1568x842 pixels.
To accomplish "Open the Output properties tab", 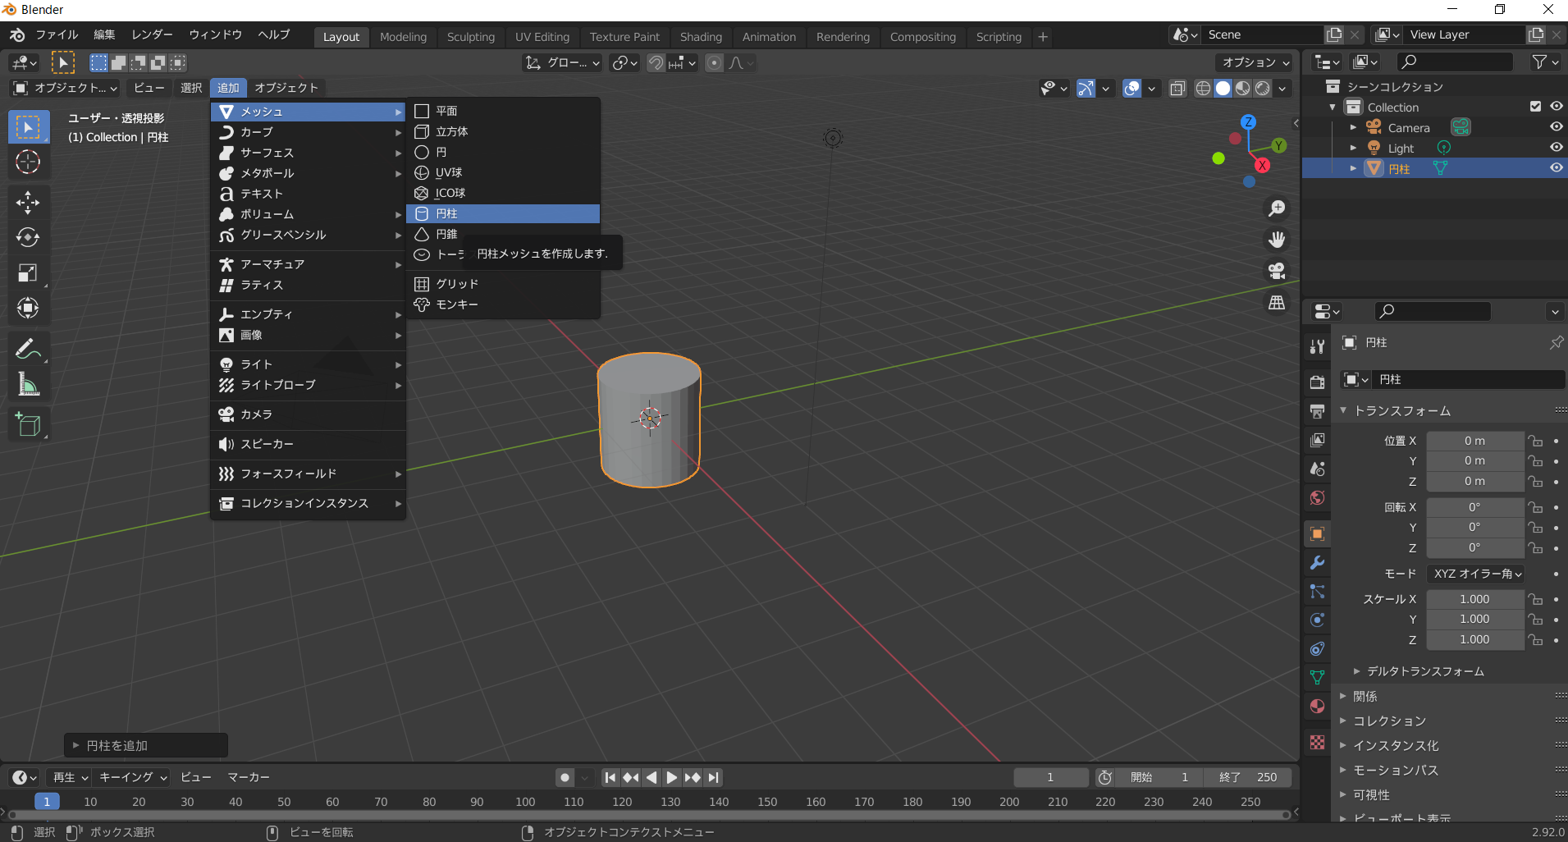I will coord(1317,411).
